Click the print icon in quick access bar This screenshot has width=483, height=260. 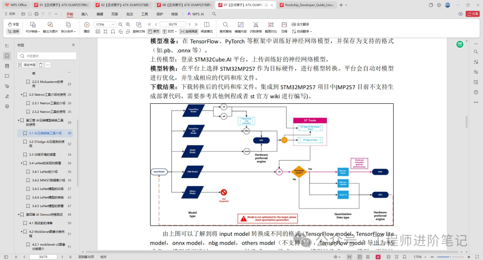click(36, 14)
